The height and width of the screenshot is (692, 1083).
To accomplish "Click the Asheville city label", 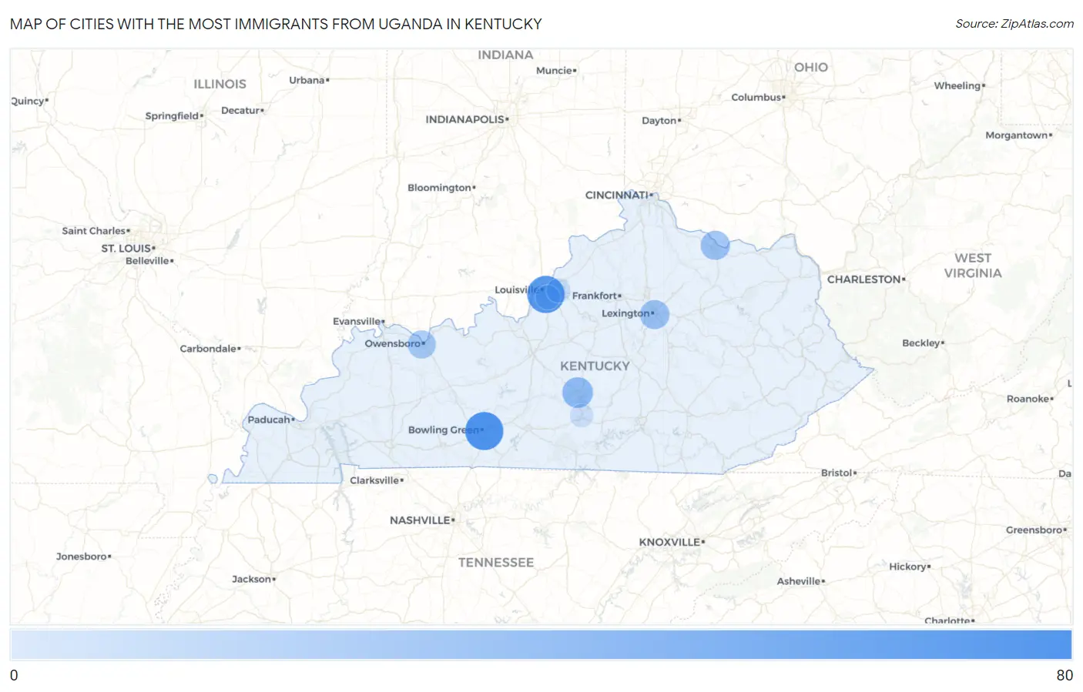I will [798, 581].
